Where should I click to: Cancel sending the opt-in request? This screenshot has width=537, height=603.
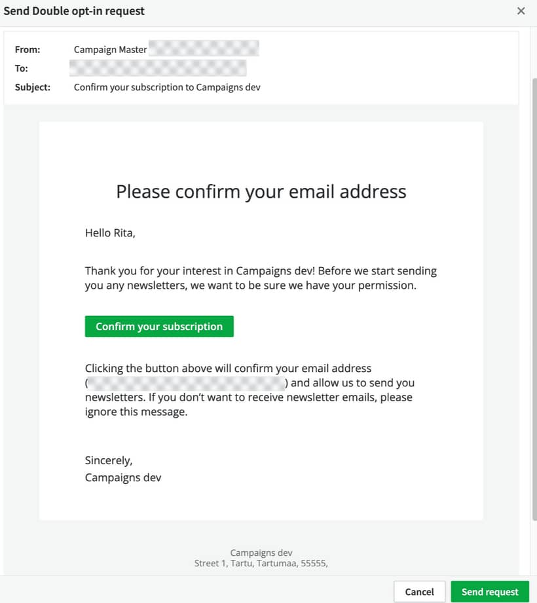tap(419, 591)
